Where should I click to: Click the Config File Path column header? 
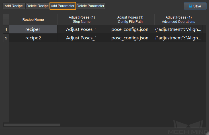(x=130, y=19)
